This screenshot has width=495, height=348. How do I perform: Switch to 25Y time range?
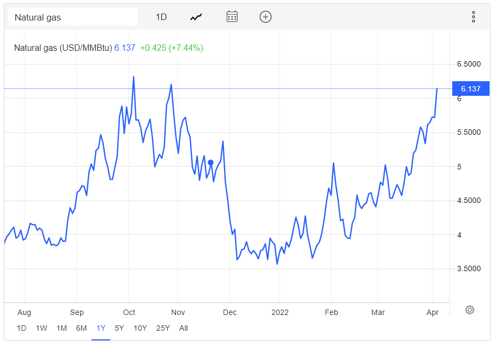tap(163, 328)
